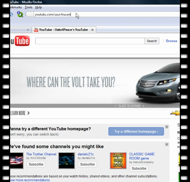Open The Truther Channel thumbnail
Screen dimensions: 190x182
coord(17,160)
